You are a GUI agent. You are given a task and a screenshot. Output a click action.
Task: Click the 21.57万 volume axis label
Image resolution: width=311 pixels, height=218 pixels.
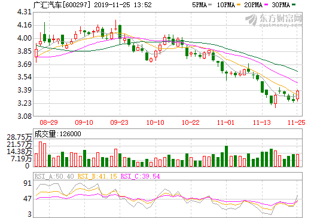coord(19,145)
